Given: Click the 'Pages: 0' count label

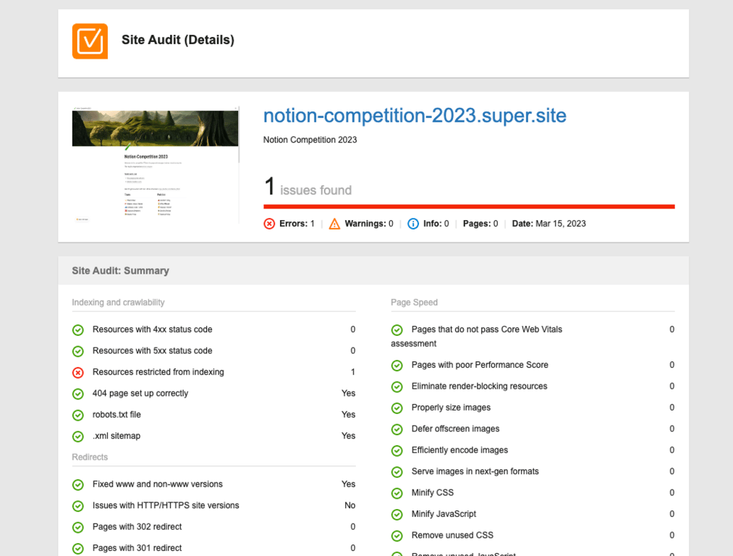Looking at the screenshot, I should (x=480, y=224).
